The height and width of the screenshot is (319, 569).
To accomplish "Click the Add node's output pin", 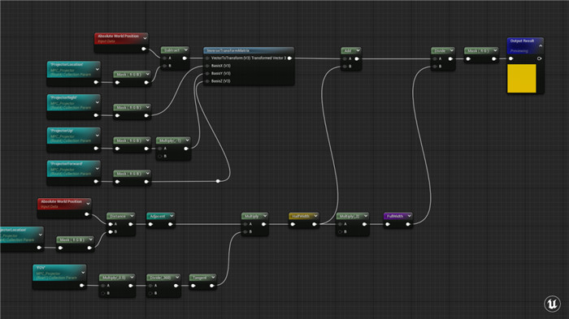I will 357,58.
